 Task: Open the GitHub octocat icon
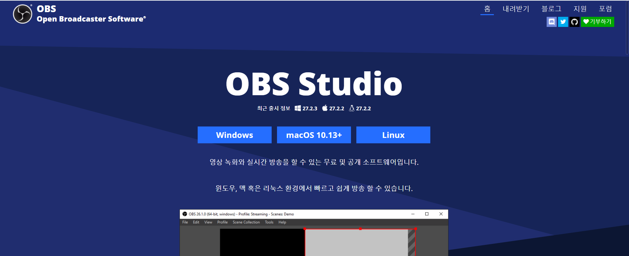tap(575, 22)
